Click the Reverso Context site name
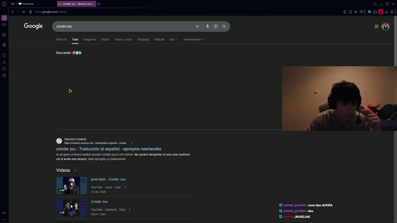The width and height of the screenshot is (397, 223). click(75, 139)
